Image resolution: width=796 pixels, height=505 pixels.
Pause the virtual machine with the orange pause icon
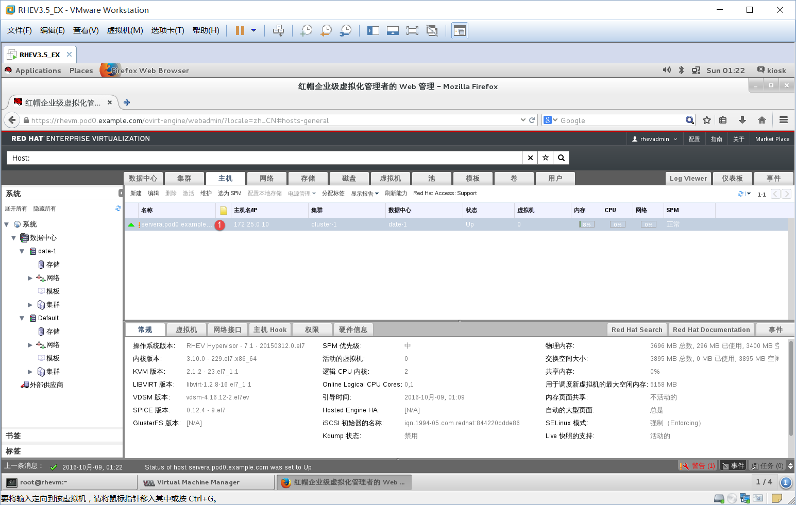(x=240, y=30)
